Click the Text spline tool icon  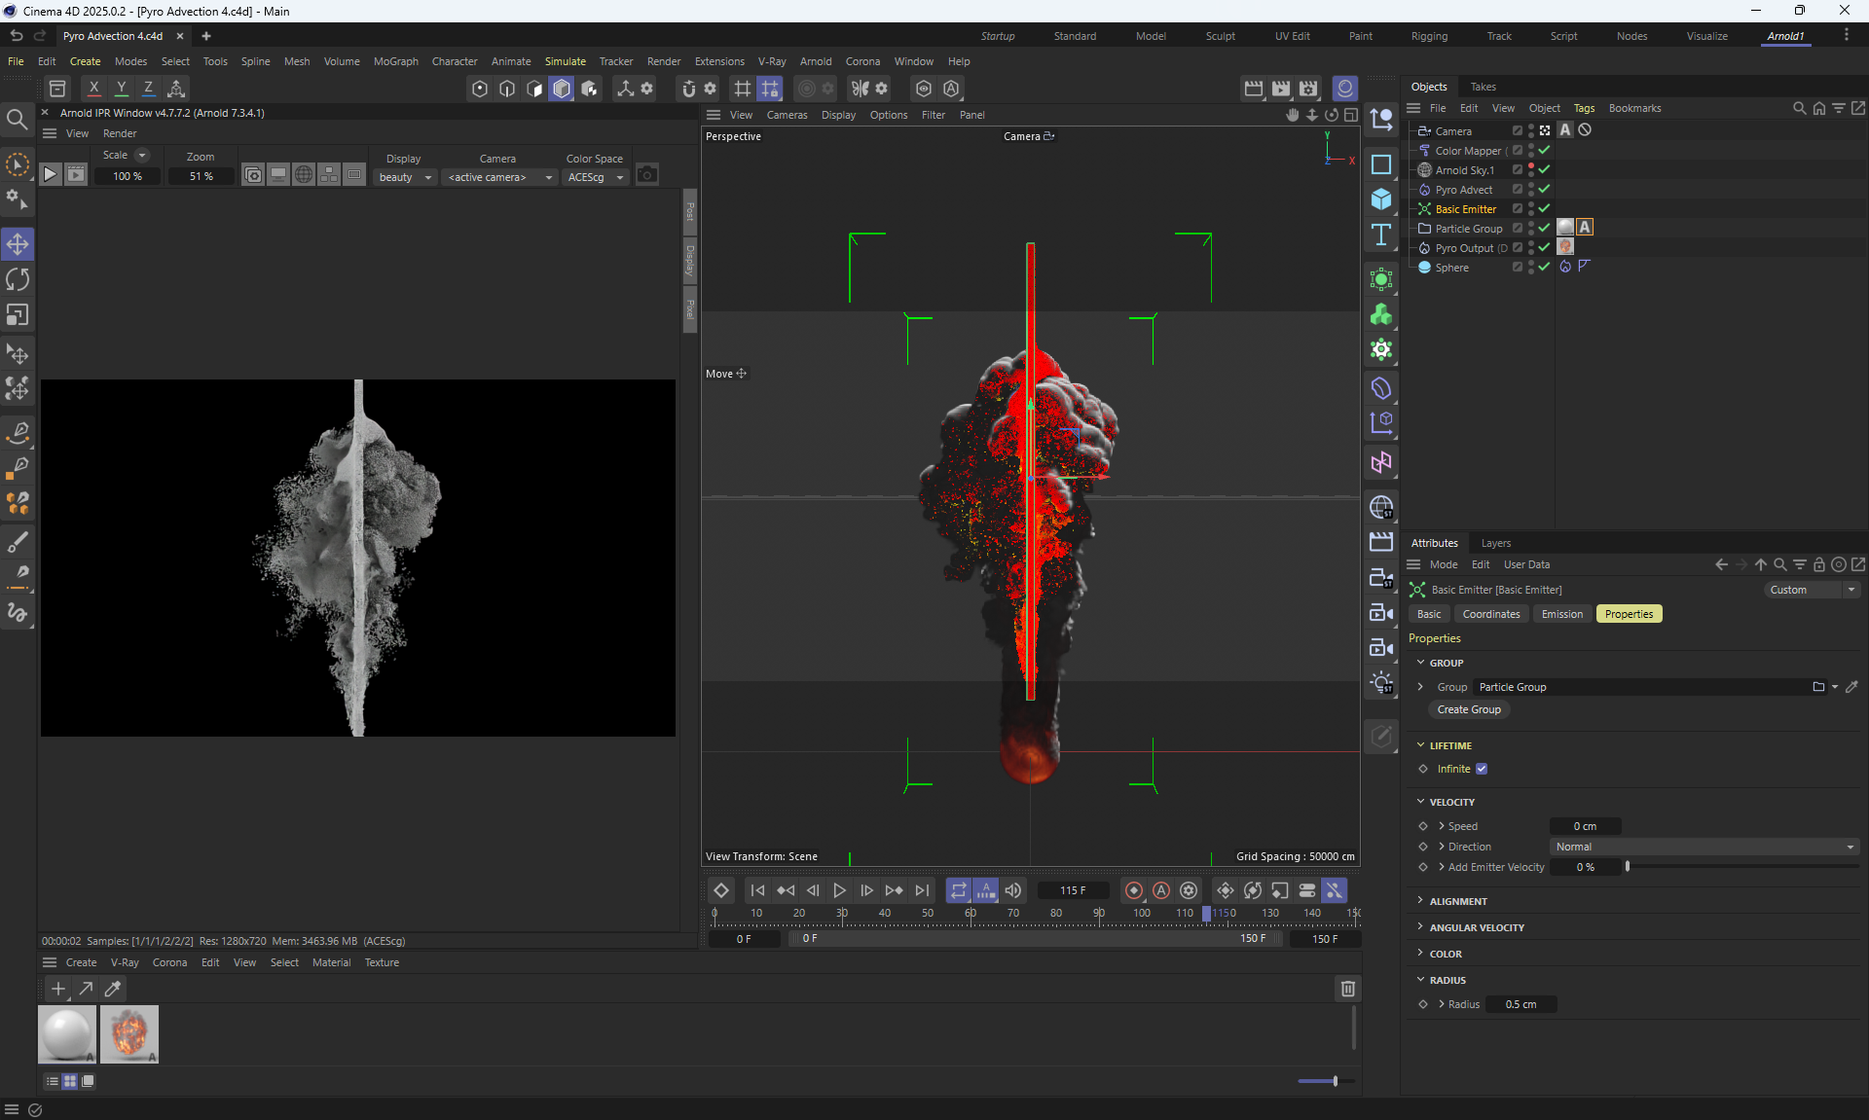click(1380, 235)
